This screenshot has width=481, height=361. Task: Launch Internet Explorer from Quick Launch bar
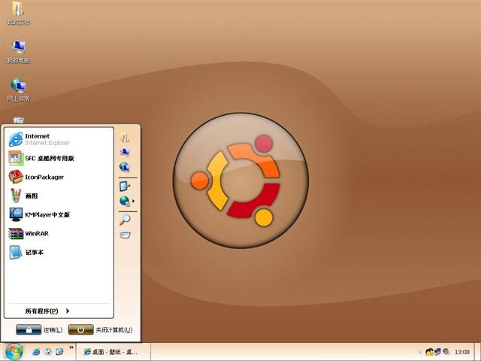pos(36,352)
